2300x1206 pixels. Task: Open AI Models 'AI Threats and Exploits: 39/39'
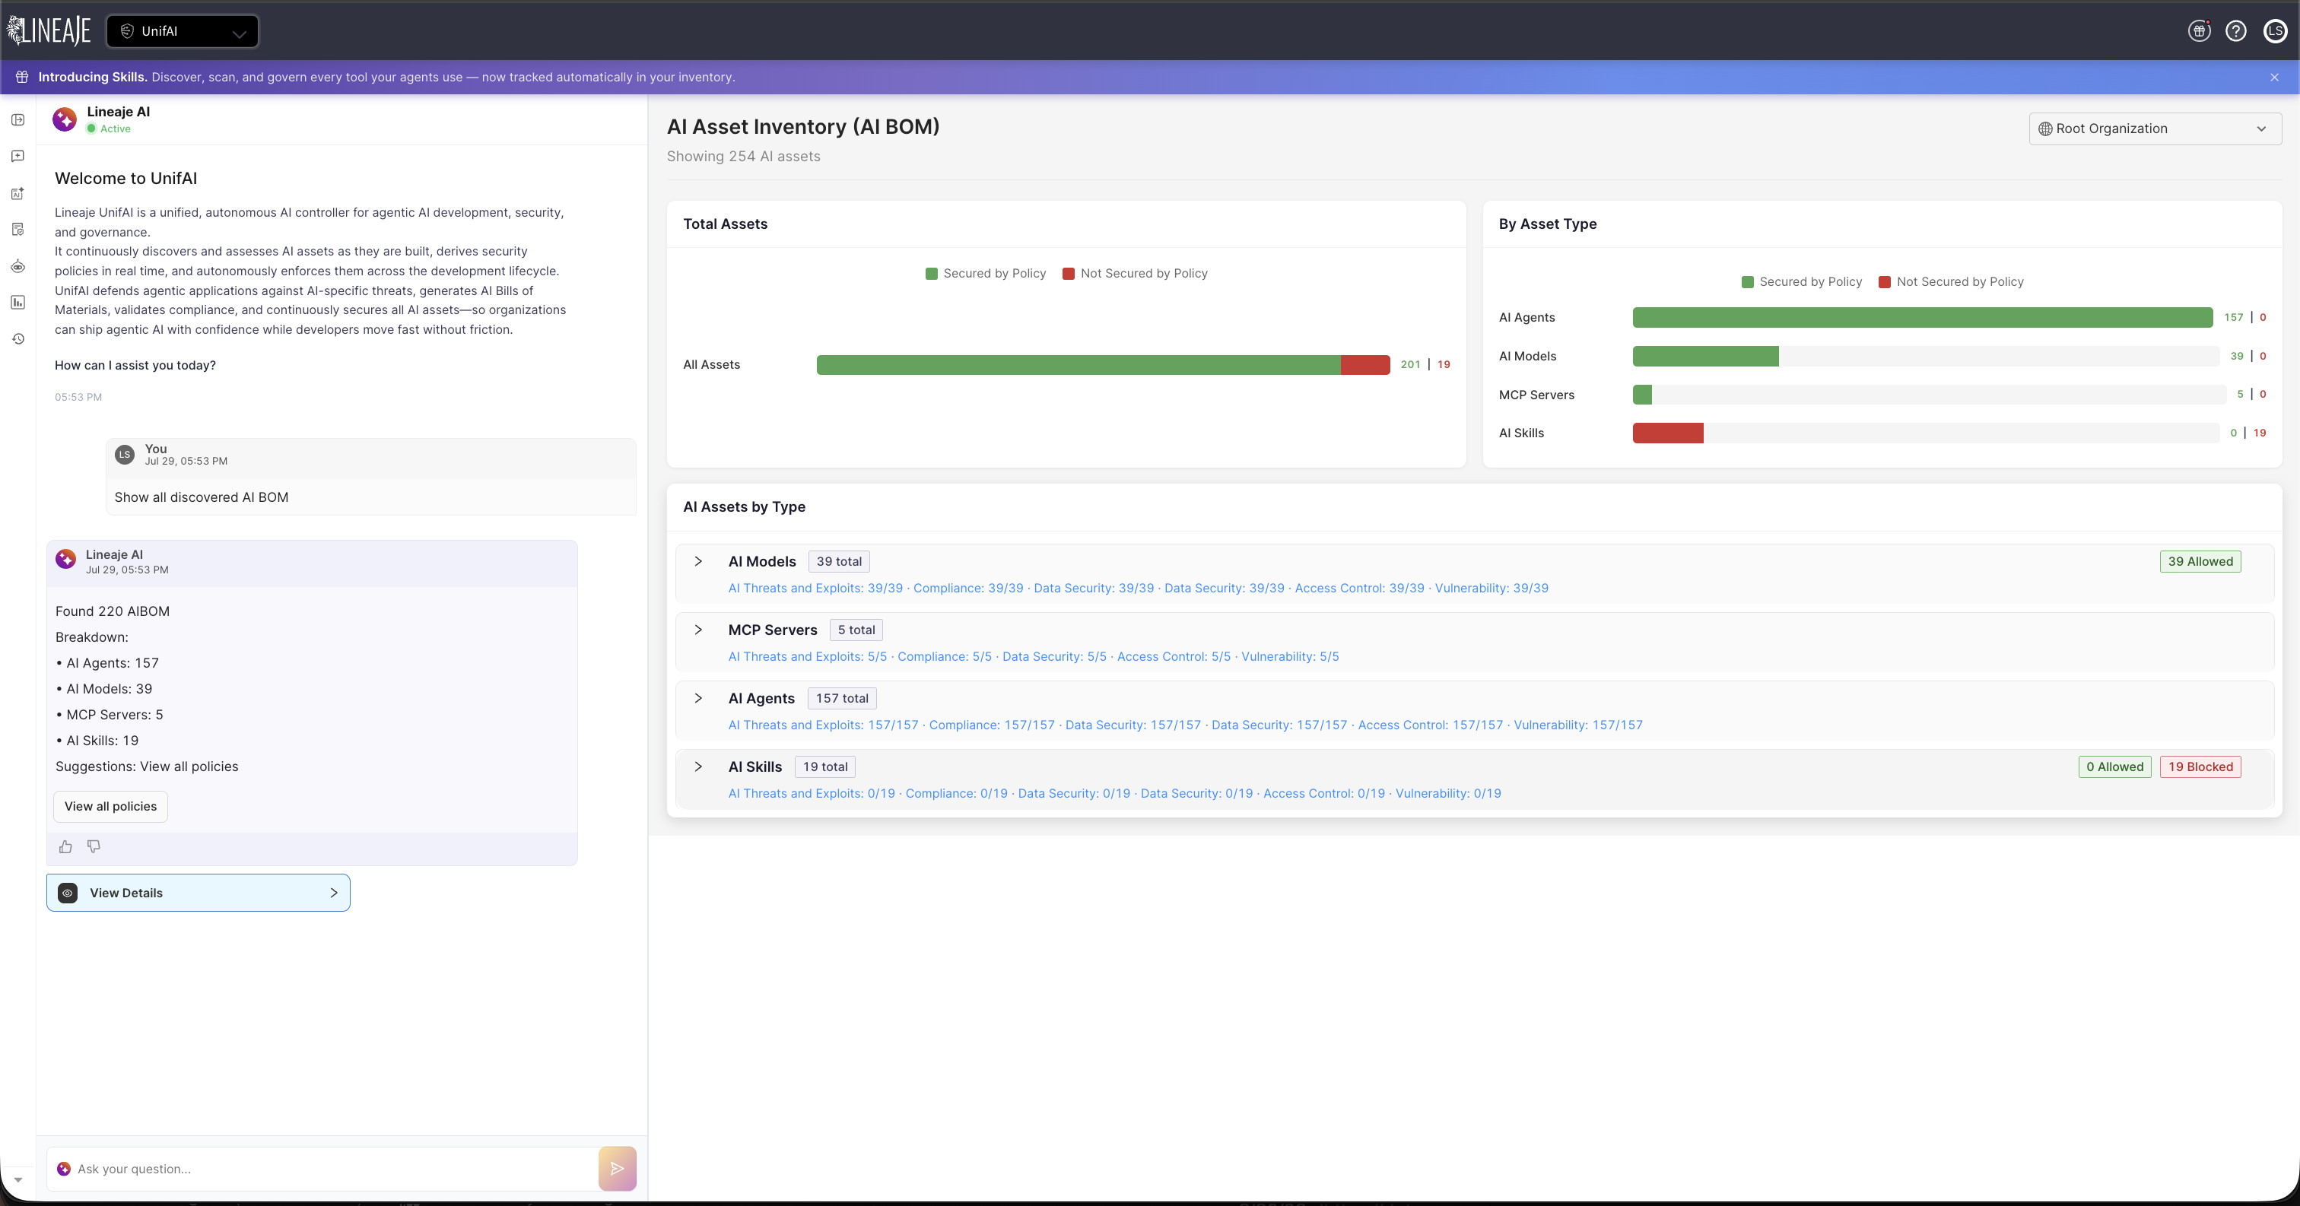click(815, 589)
